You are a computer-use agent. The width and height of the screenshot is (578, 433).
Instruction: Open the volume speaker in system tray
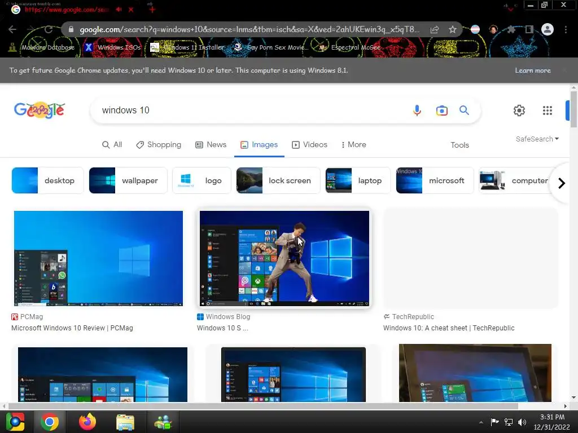[522, 422]
